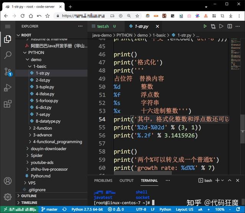Open changes compare icon in editor toolbar
This screenshot has width=245, height=213.
click(x=213, y=26)
